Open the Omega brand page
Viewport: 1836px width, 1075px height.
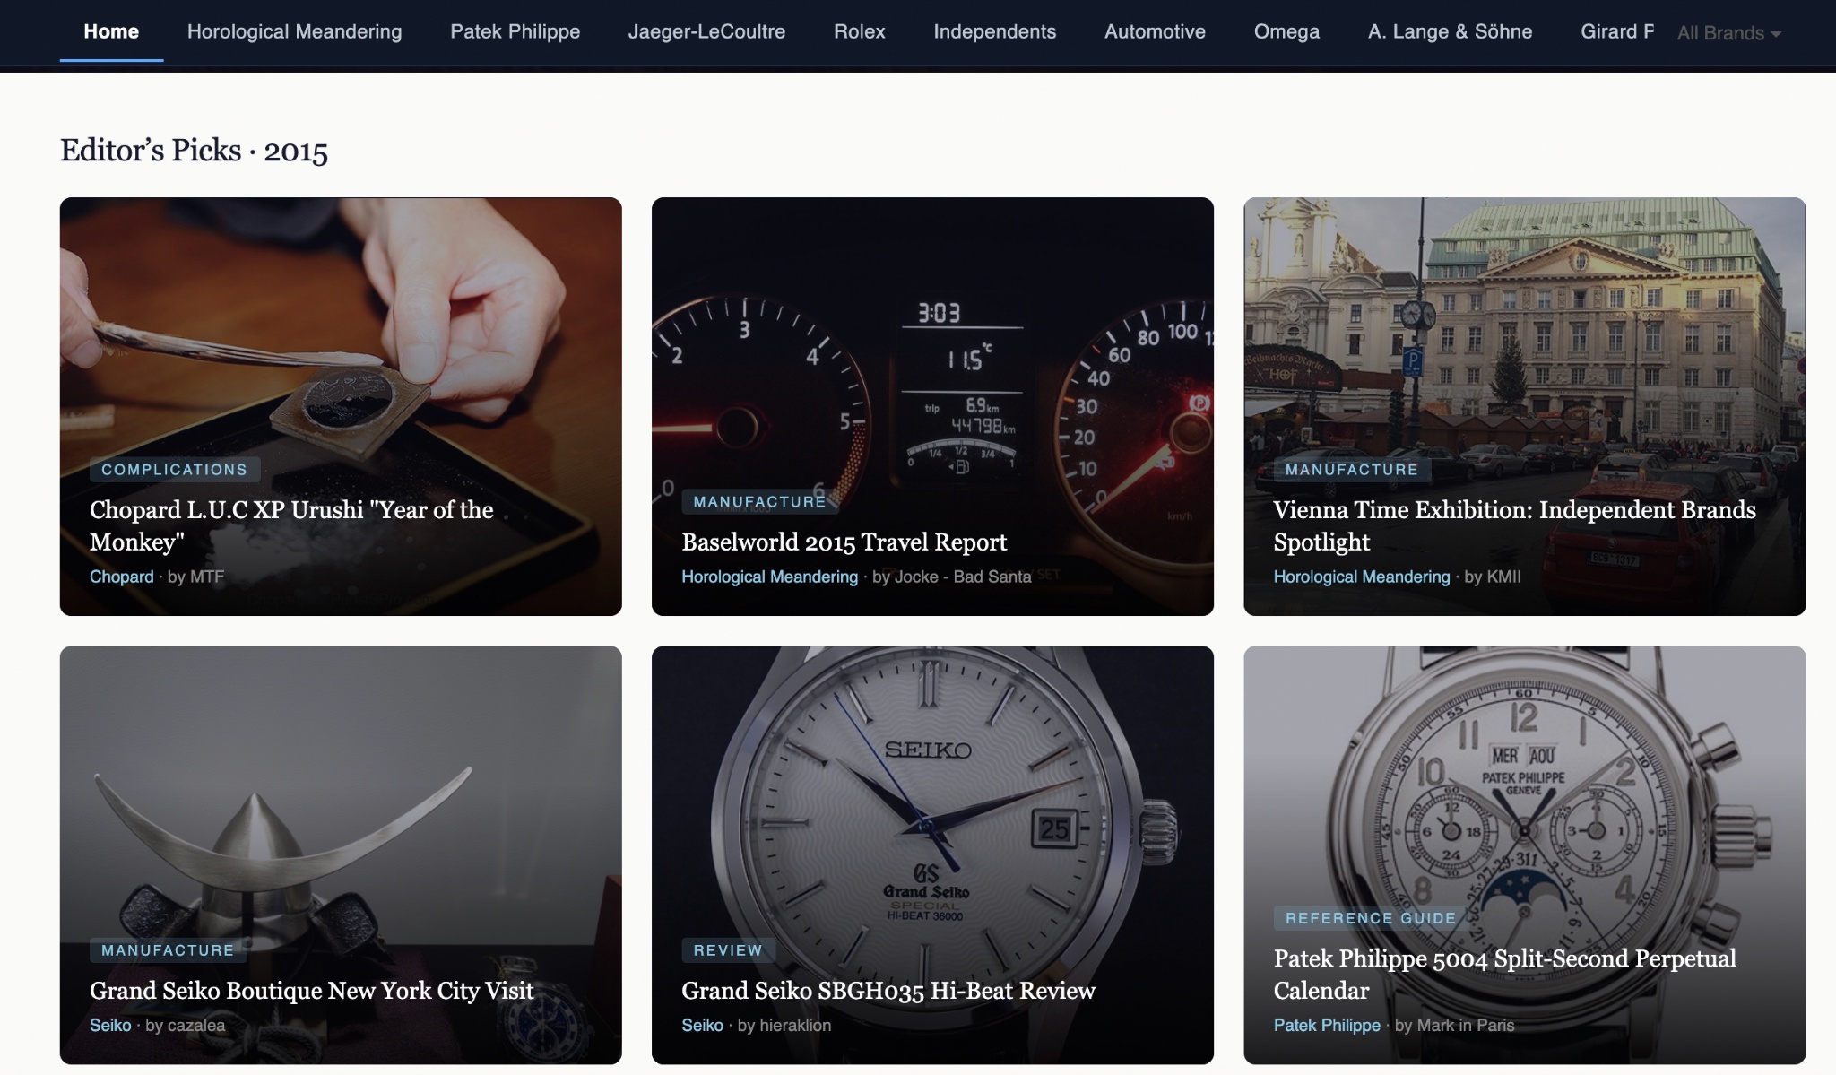coord(1286,31)
